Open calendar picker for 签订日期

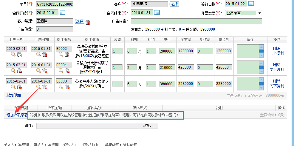pyautogui.click(x=251, y=4)
